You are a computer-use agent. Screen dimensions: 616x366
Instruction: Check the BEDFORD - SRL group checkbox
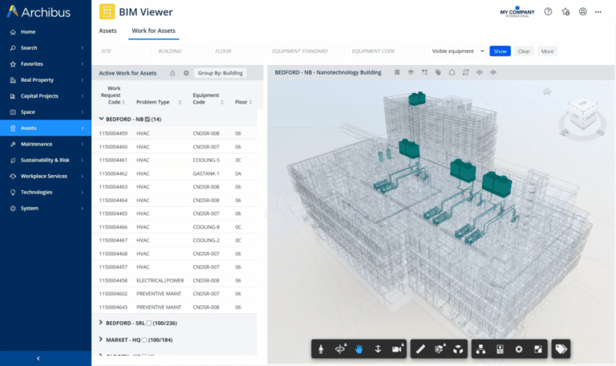149,323
